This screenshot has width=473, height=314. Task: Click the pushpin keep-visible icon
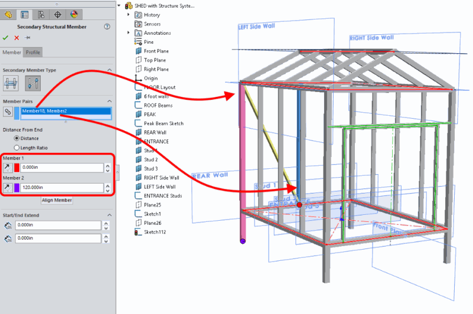pyautogui.click(x=27, y=38)
